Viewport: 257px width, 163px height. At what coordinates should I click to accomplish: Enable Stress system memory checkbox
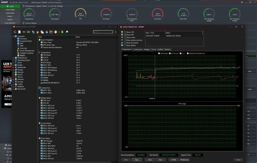point(125,40)
